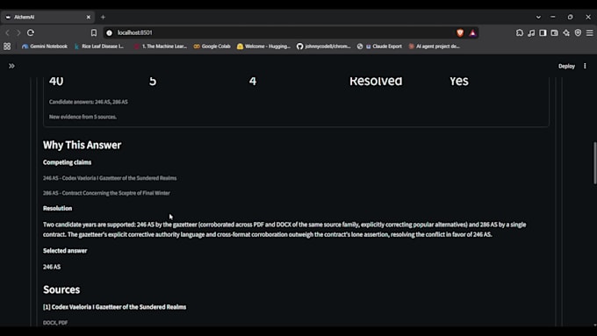Open the Streamlit three-dot options menu
The height and width of the screenshot is (336, 597).
pos(585,66)
